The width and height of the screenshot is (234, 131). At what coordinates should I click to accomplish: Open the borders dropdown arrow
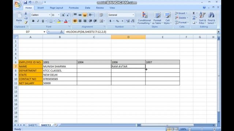(x=54, y=21)
